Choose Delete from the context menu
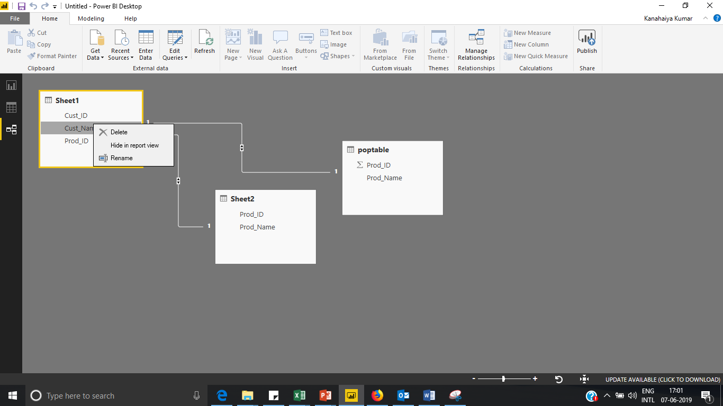The height and width of the screenshot is (406, 723). click(x=119, y=132)
